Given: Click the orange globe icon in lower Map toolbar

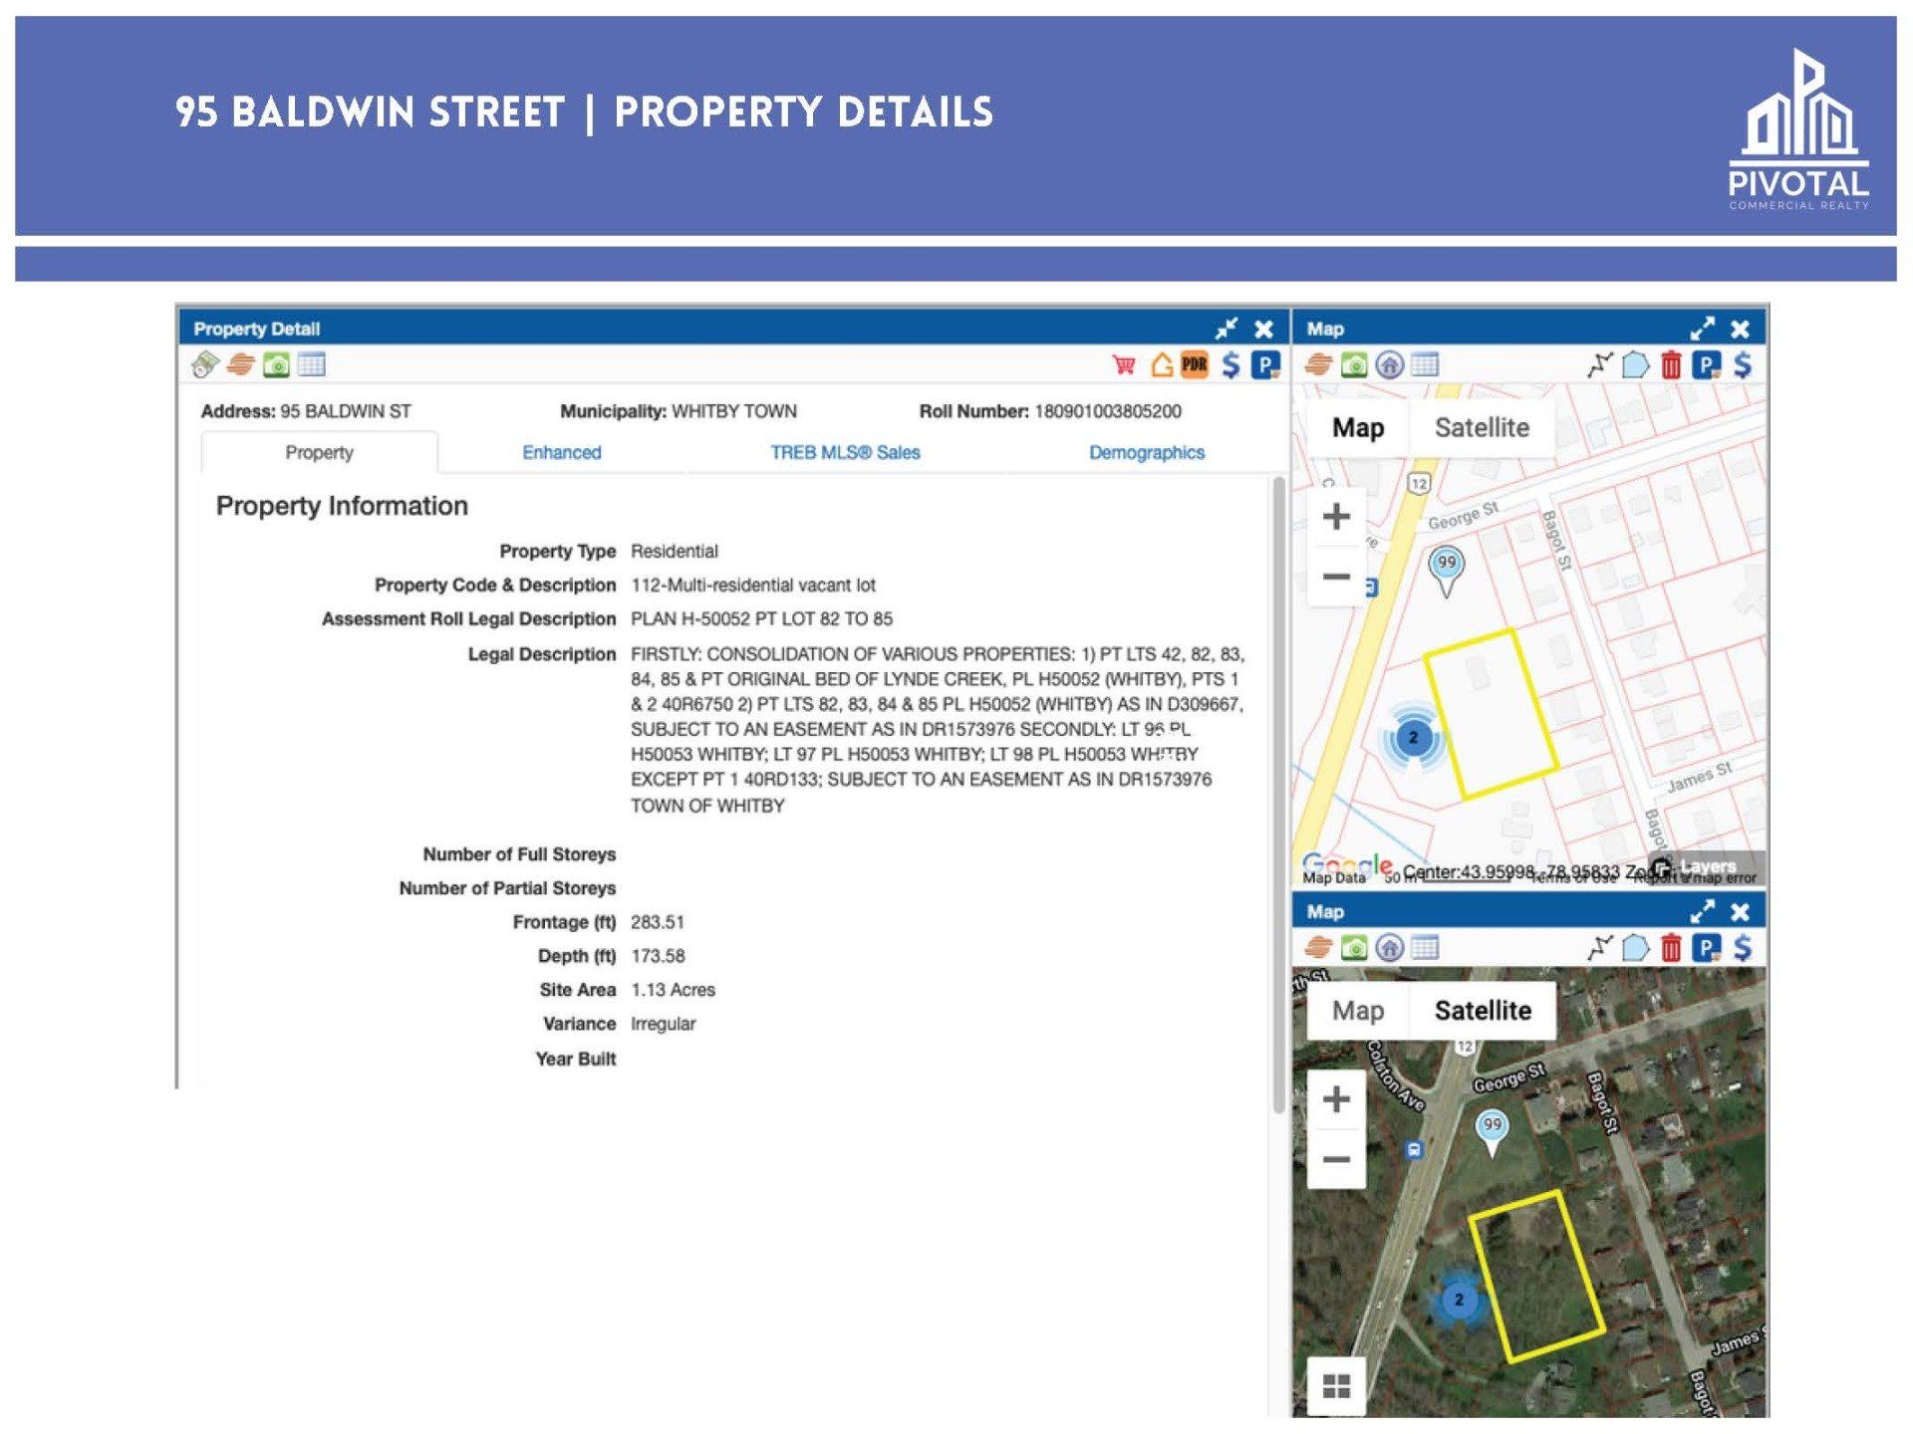Looking at the screenshot, I should 1318,948.
